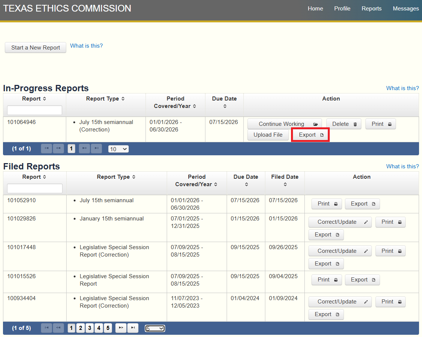Image resolution: width=422 pixels, height=337 pixels.
Task: Go to page 3 of Filed Reports
Action: pyautogui.click(x=90, y=328)
